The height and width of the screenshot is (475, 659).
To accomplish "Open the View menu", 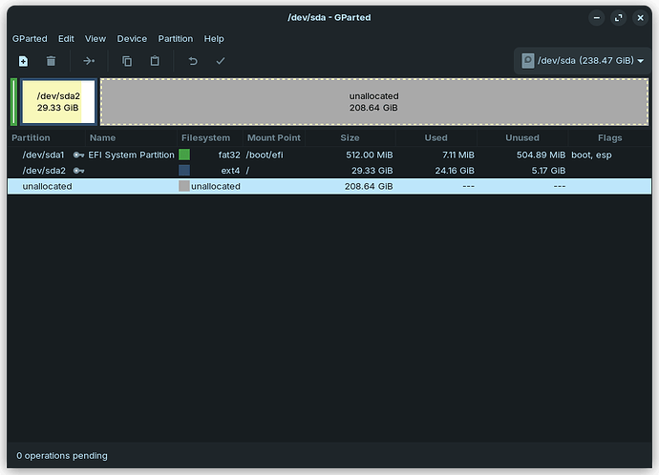I will click(96, 39).
